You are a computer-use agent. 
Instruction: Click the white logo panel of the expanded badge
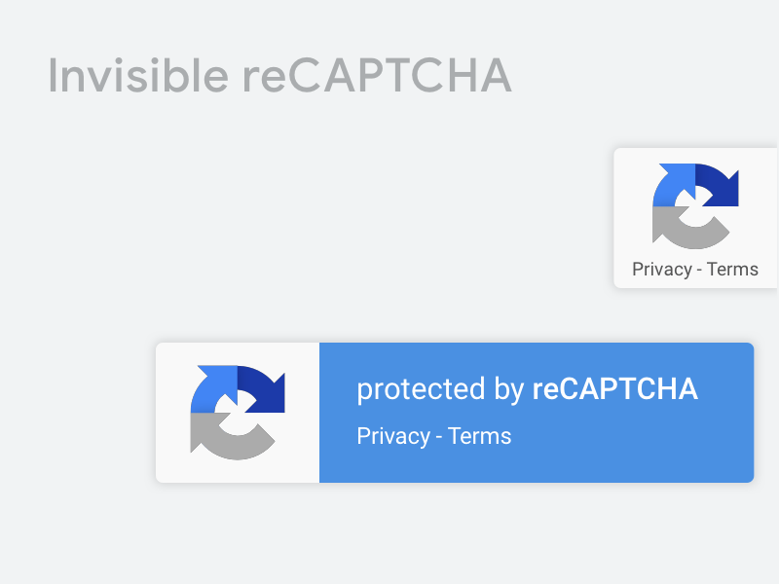tap(238, 413)
